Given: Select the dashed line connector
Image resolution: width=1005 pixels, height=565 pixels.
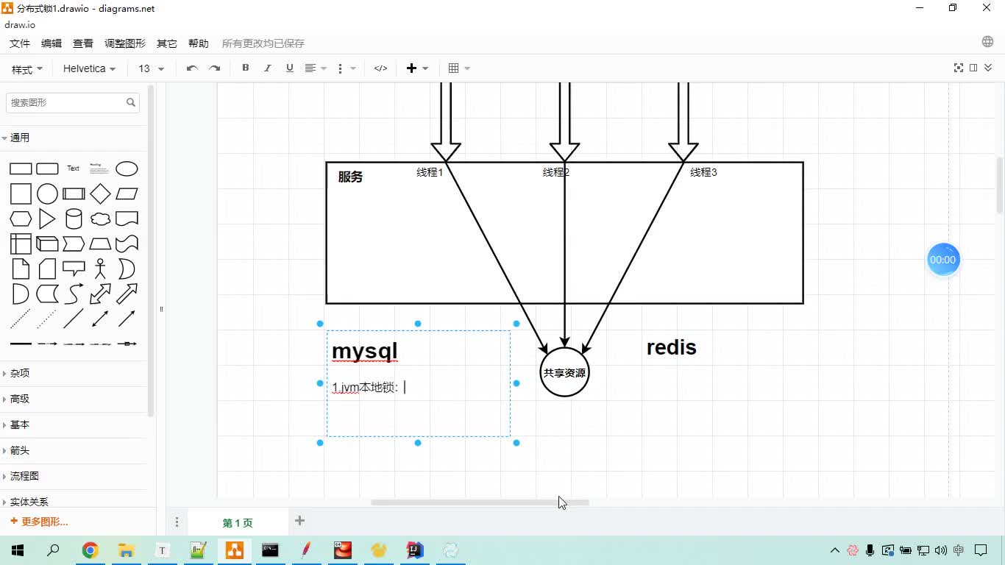Looking at the screenshot, I should [x=21, y=319].
